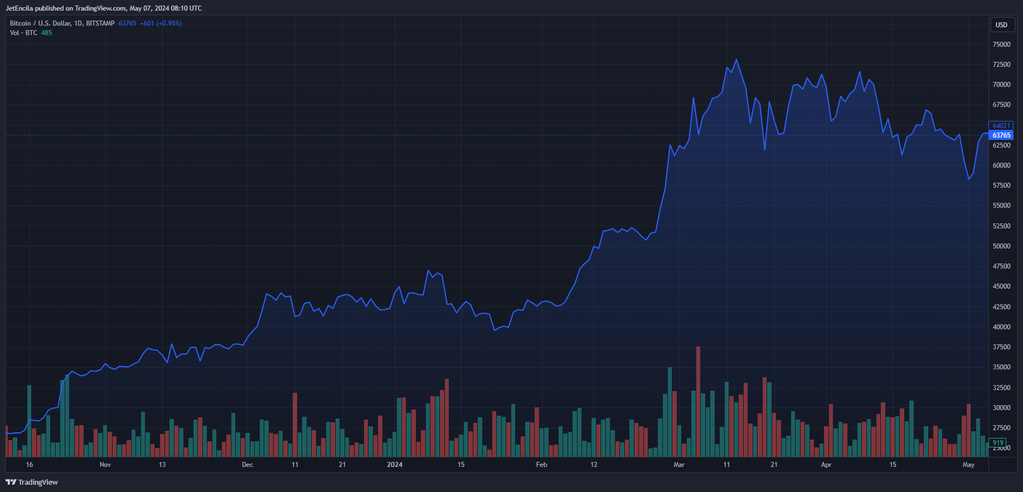Select the Nov date on time axis
The image size is (1023, 492).
tap(105, 465)
